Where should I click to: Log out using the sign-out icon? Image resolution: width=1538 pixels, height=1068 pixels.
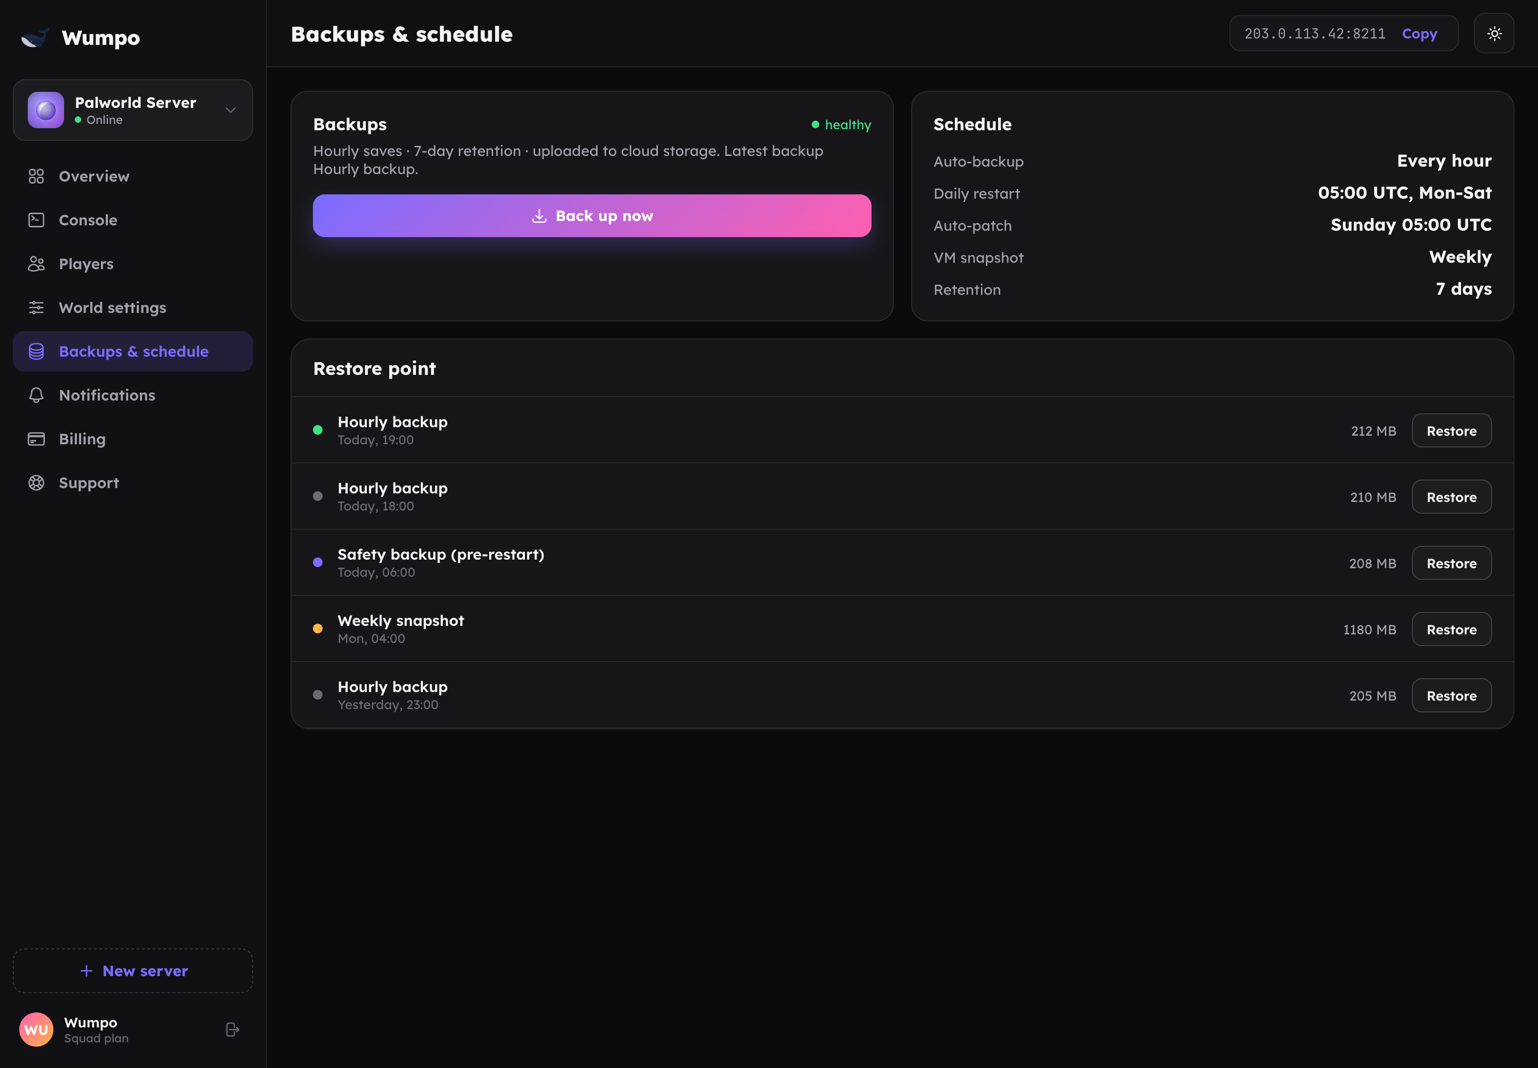pos(232,1029)
